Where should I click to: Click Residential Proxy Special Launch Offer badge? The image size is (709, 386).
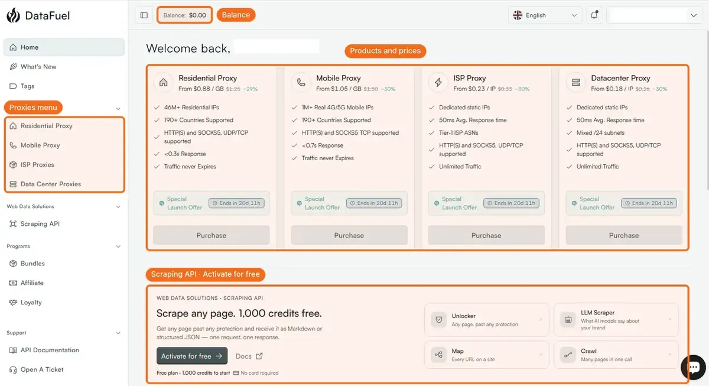point(212,203)
